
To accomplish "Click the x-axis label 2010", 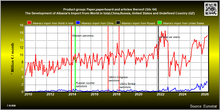I will coord(28,94).
